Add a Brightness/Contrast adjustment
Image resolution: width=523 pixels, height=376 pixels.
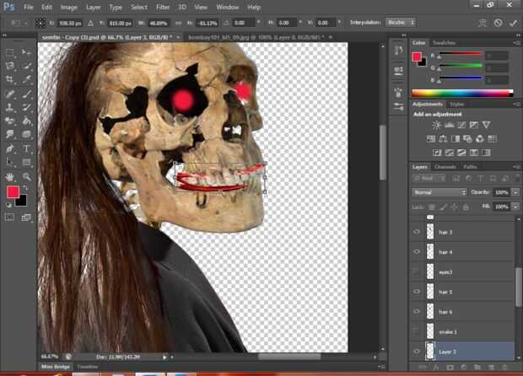(437, 125)
